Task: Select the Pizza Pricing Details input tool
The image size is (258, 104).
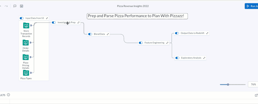Action: 26,57
